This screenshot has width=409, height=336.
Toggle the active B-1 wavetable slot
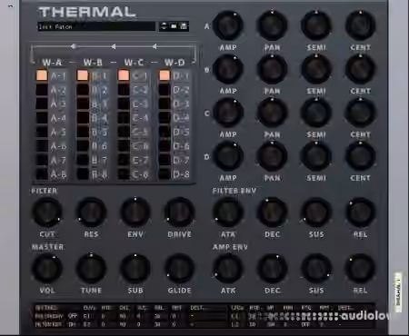83,75
